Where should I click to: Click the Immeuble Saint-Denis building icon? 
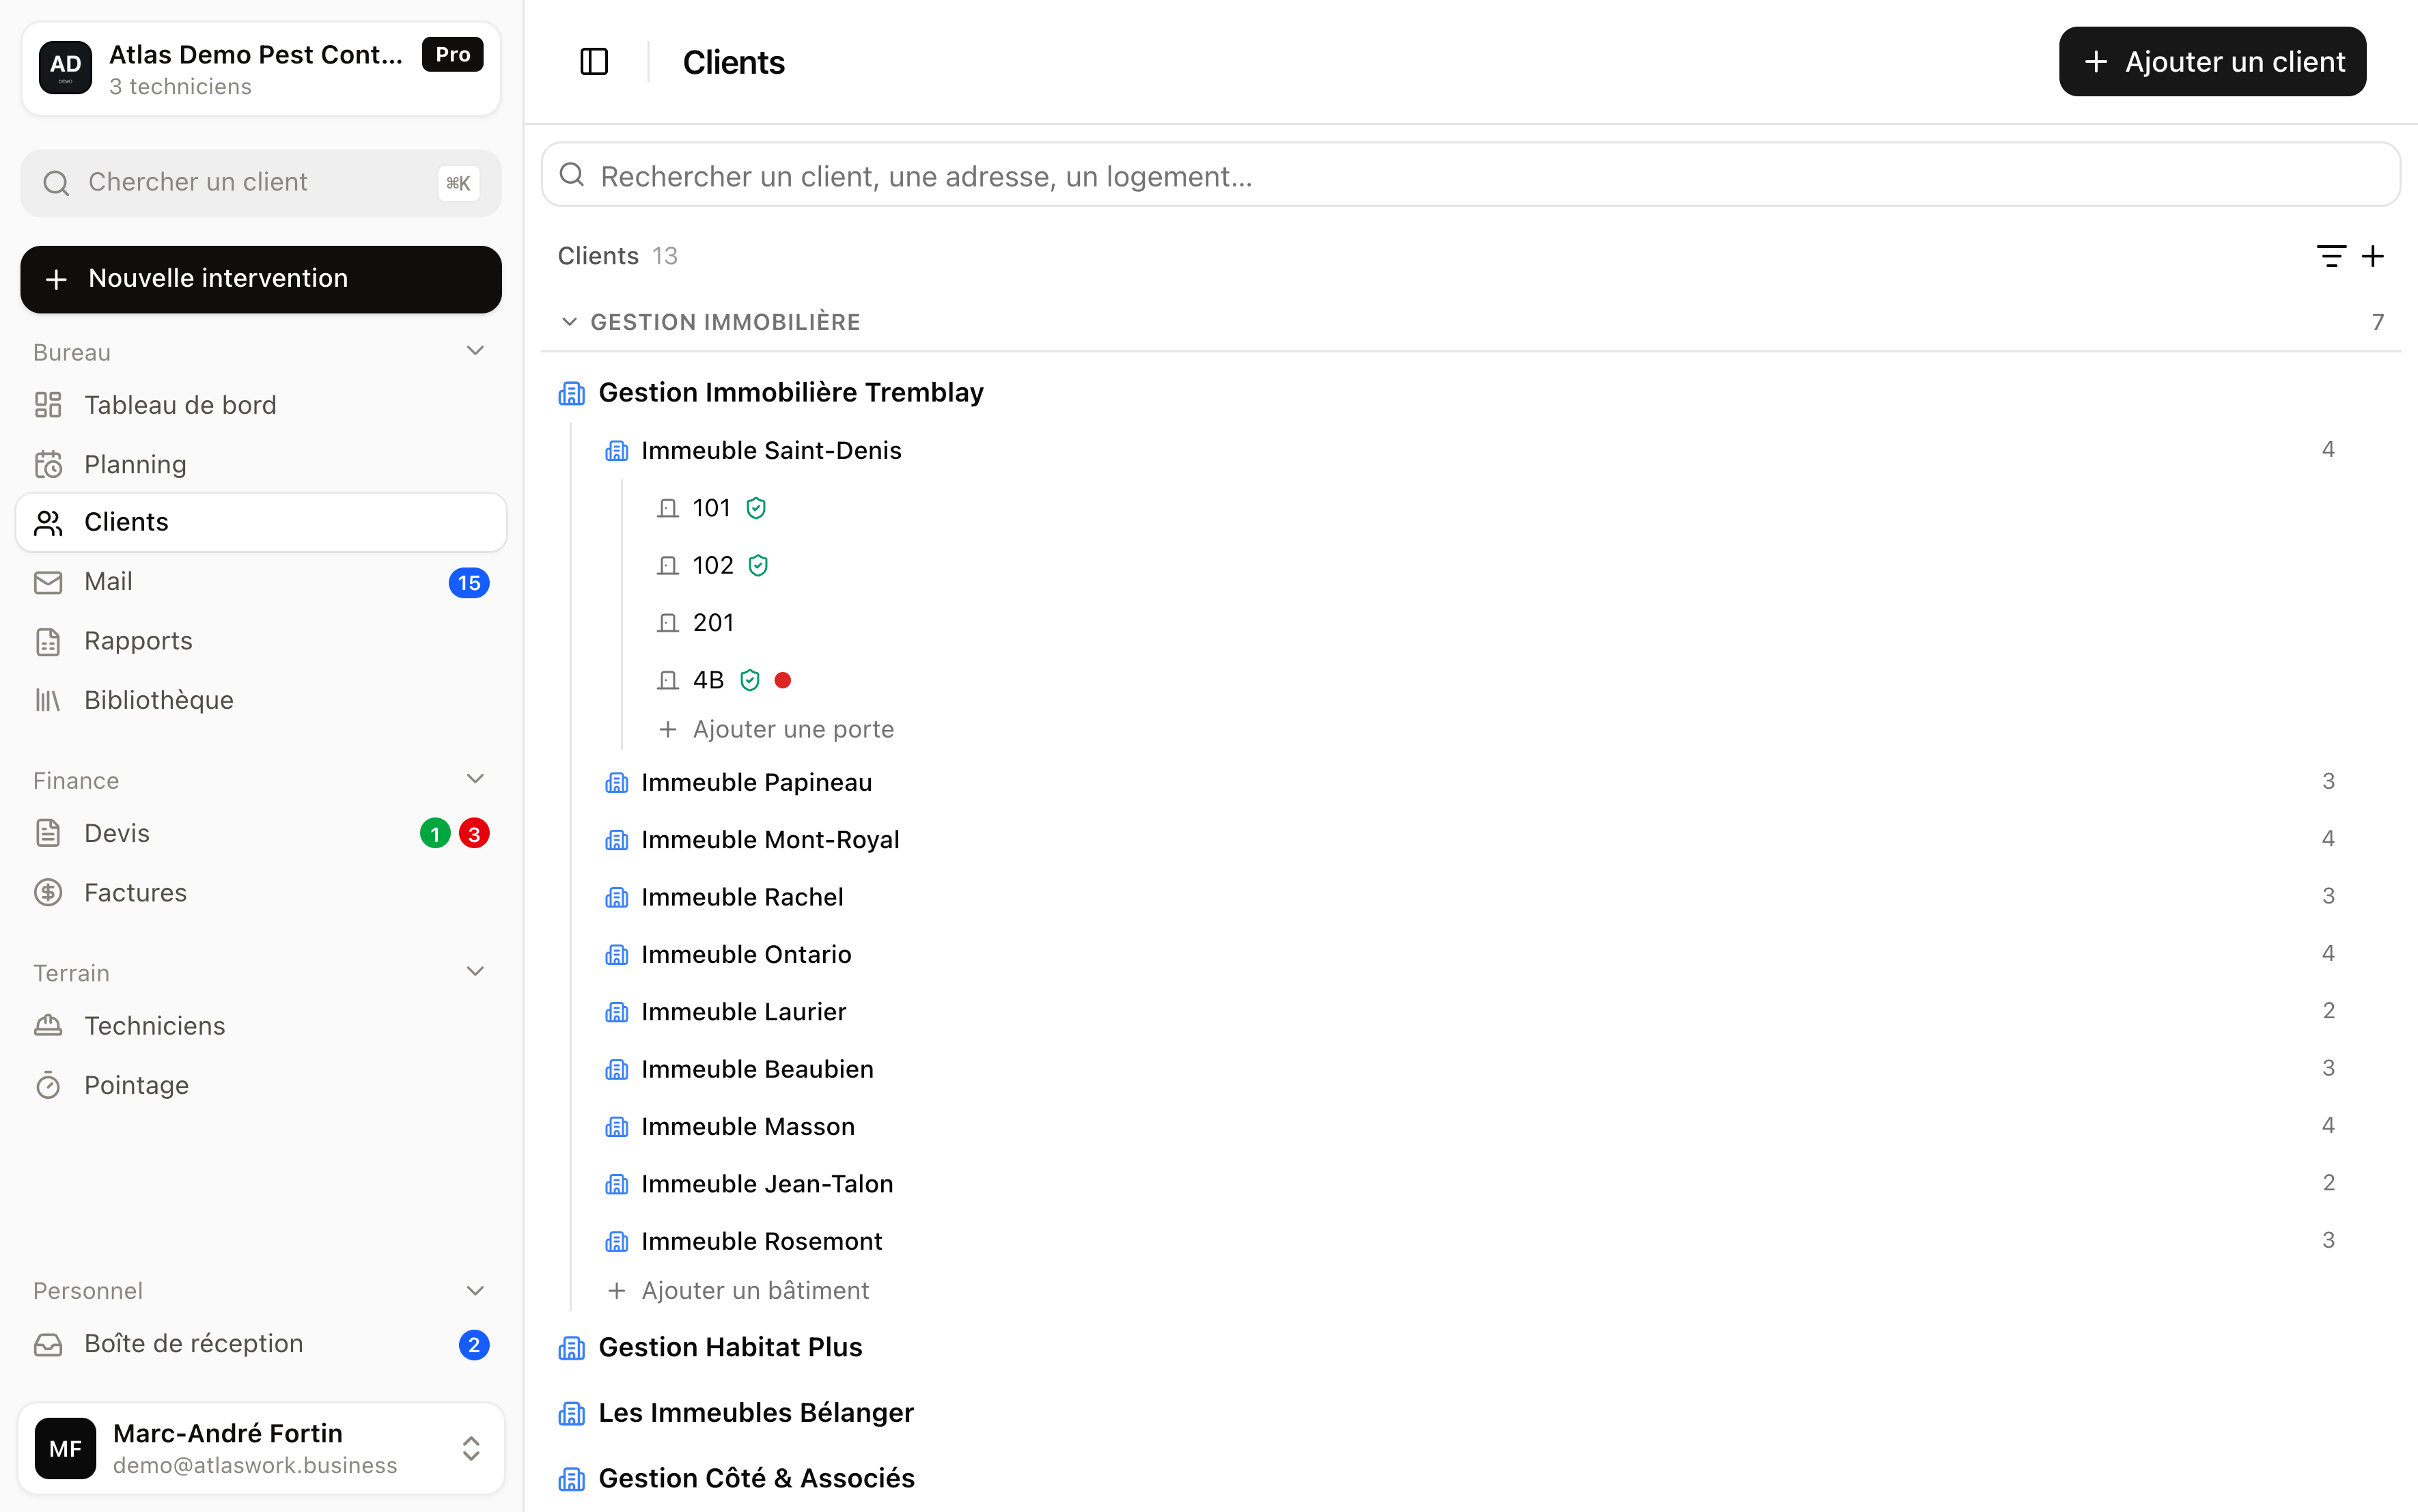pos(617,451)
